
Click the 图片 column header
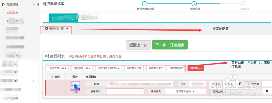(x=75, y=77)
